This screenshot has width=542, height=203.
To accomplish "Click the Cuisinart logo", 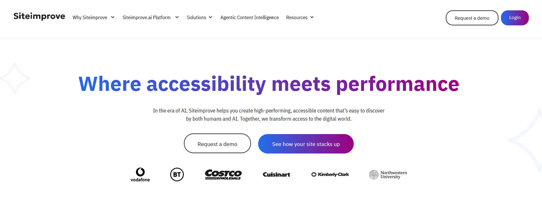I will click(276, 174).
